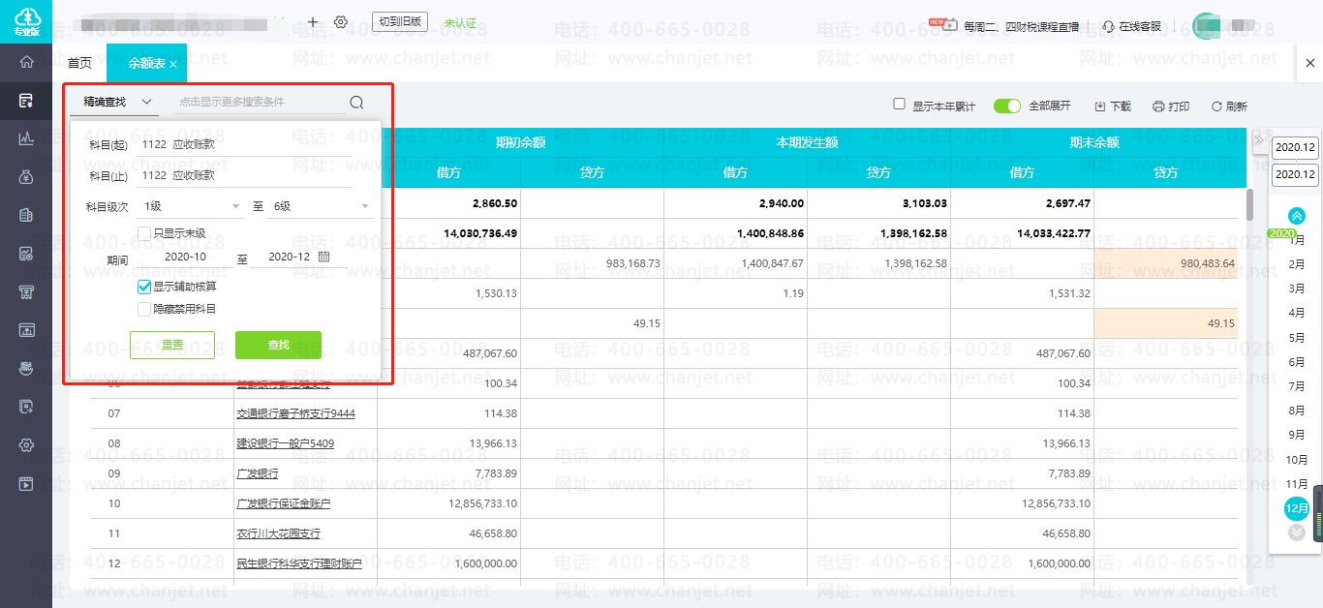1323x608 pixels.
Task: Open the presentation board icon in sidebar
Action: 26,330
